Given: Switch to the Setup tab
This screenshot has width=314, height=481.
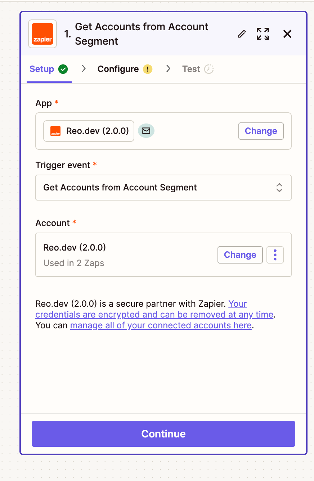Looking at the screenshot, I should pyautogui.click(x=42, y=69).
